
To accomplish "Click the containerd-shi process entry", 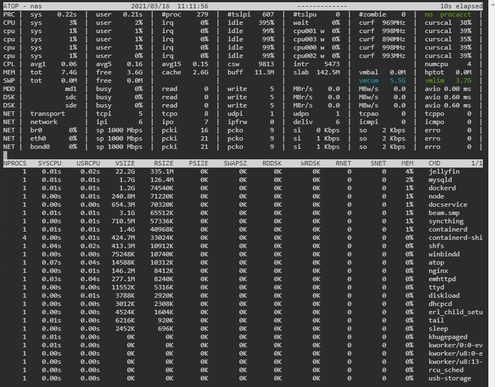I will click(243, 238).
